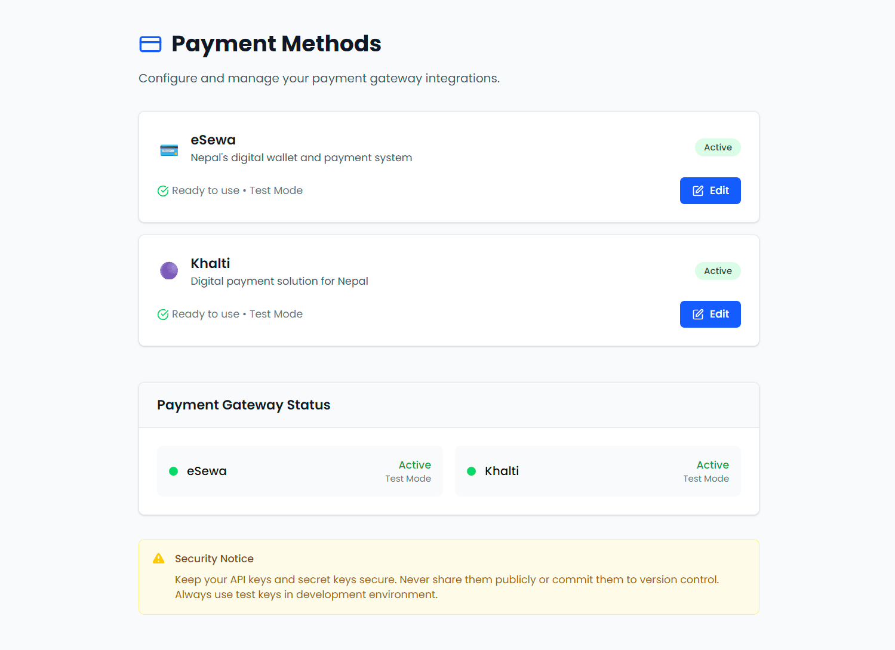Click the Active badge on the eSewa card

pos(718,147)
